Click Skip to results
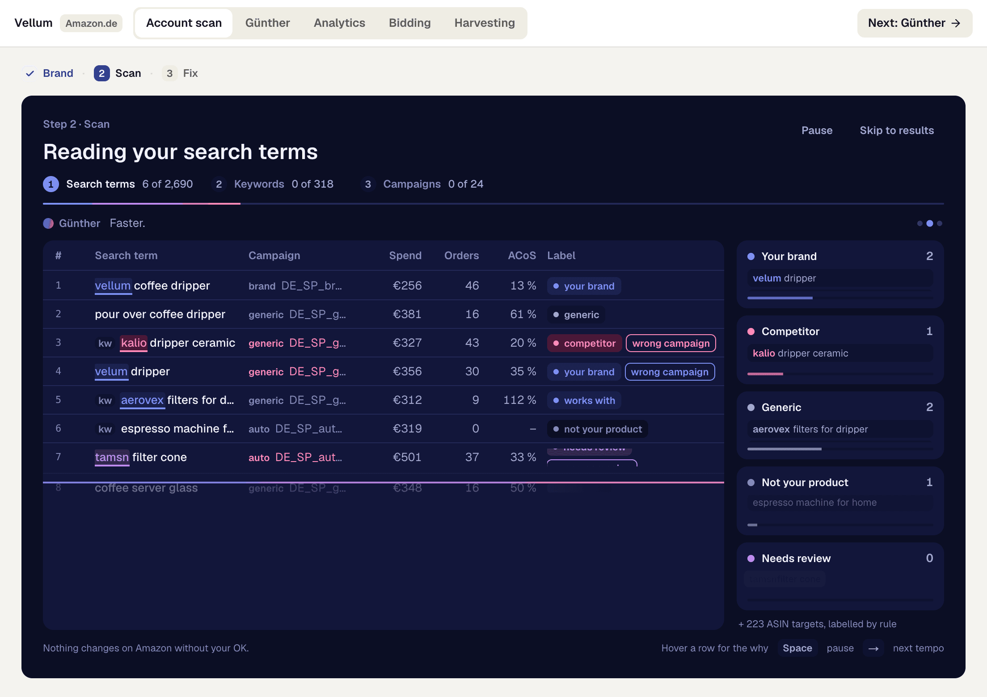The image size is (987, 697). pos(897,130)
